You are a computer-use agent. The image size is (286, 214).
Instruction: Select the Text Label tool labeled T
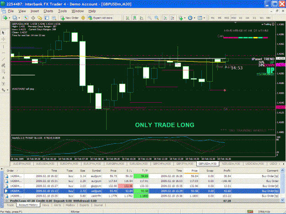click(x=3, y=84)
